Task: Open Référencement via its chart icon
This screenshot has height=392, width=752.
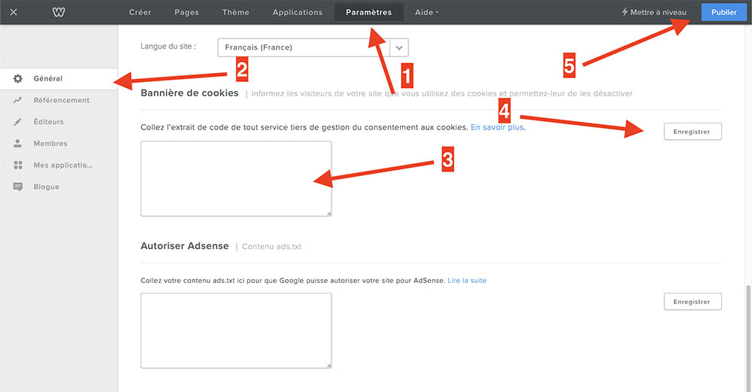Action: 18,100
